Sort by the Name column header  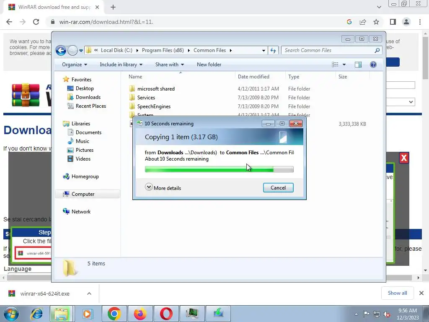(x=135, y=77)
